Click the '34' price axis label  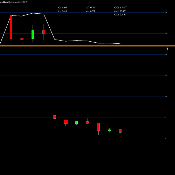(x=166, y=12)
